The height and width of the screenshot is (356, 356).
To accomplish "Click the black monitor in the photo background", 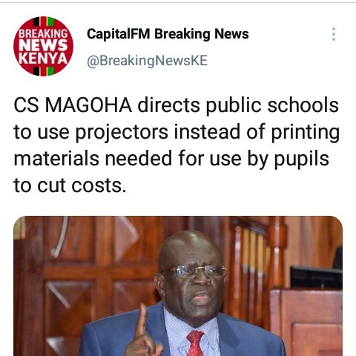I will tap(316, 277).
